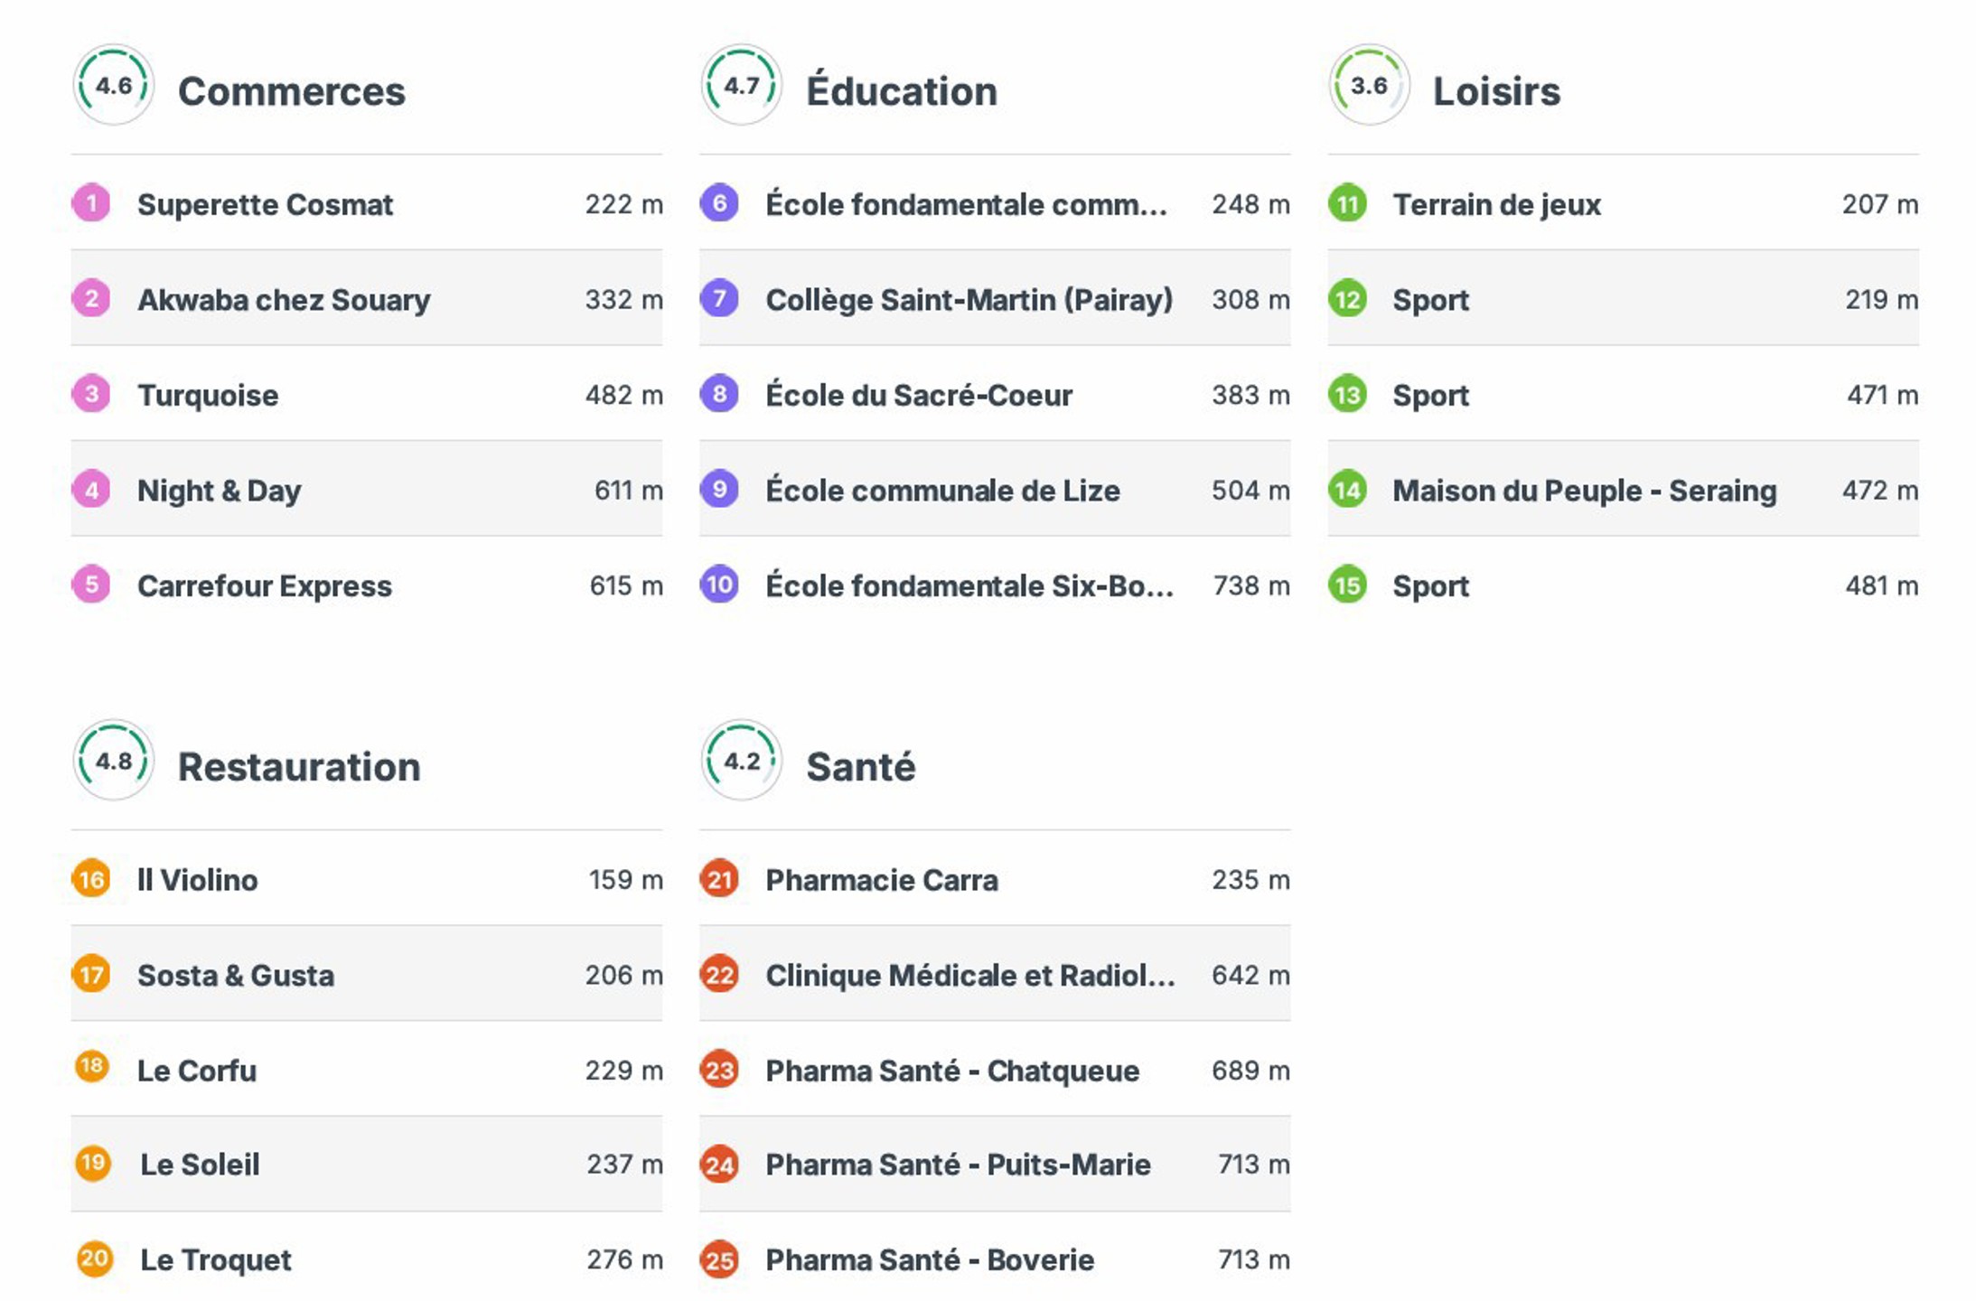
Task: Click the orange number 16 marker badge
Action: coord(91,879)
